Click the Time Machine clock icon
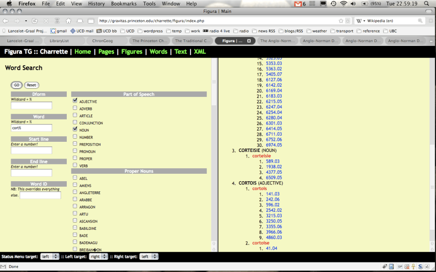This screenshot has width=436, height=272. 333,4
